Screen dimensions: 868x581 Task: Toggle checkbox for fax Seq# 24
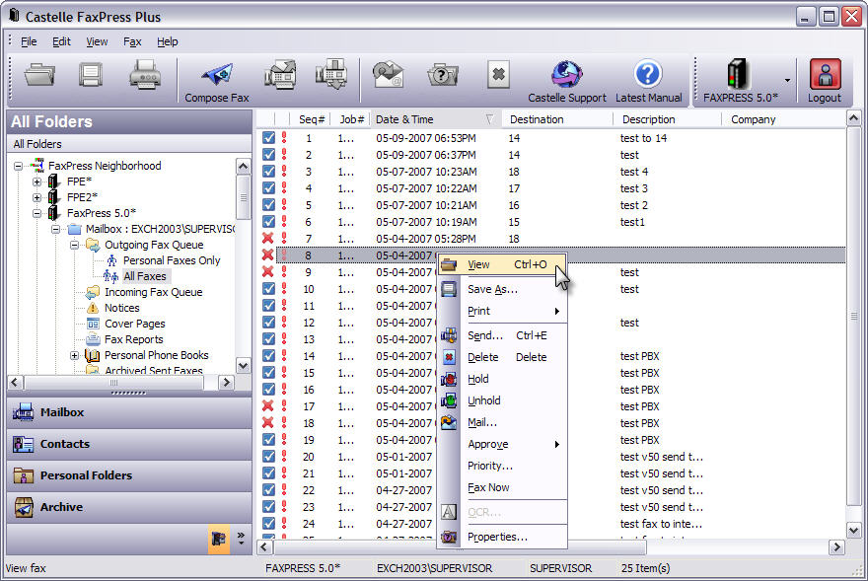pos(268,523)
